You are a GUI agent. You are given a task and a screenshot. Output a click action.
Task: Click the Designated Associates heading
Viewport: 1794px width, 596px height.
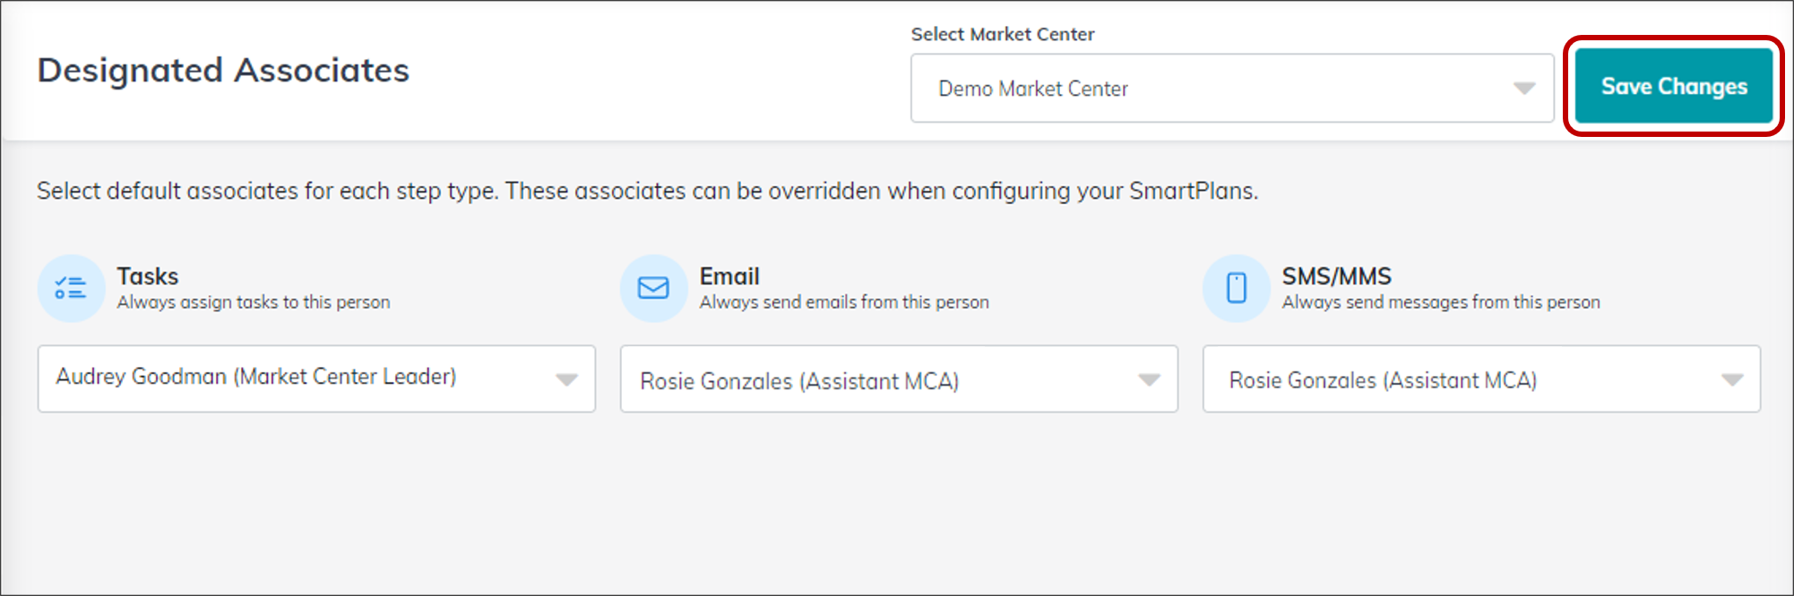(x=223, y=70)
